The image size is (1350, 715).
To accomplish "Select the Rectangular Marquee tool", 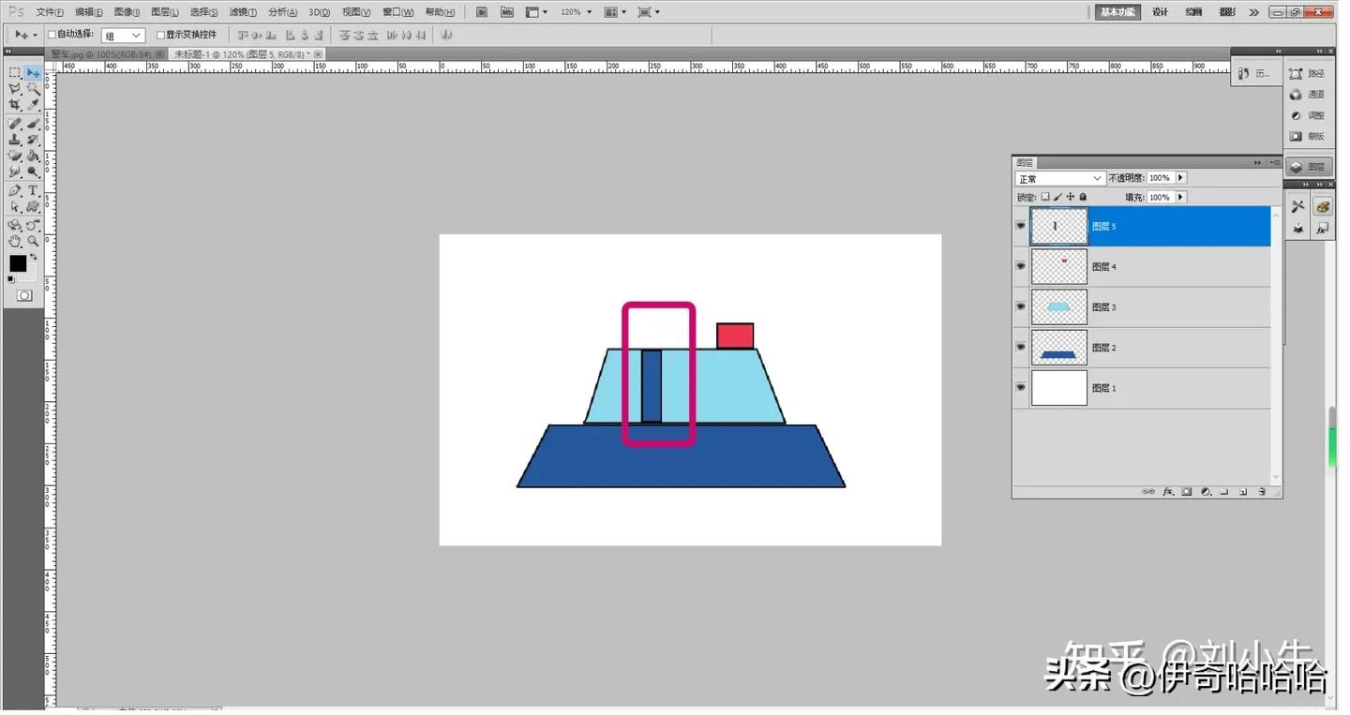I will 15,73.
